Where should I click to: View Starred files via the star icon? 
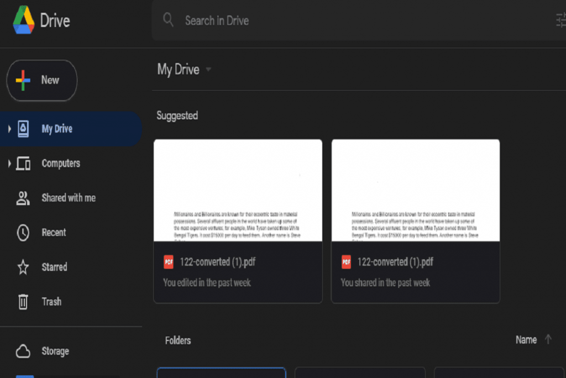(x=23, y=267)
